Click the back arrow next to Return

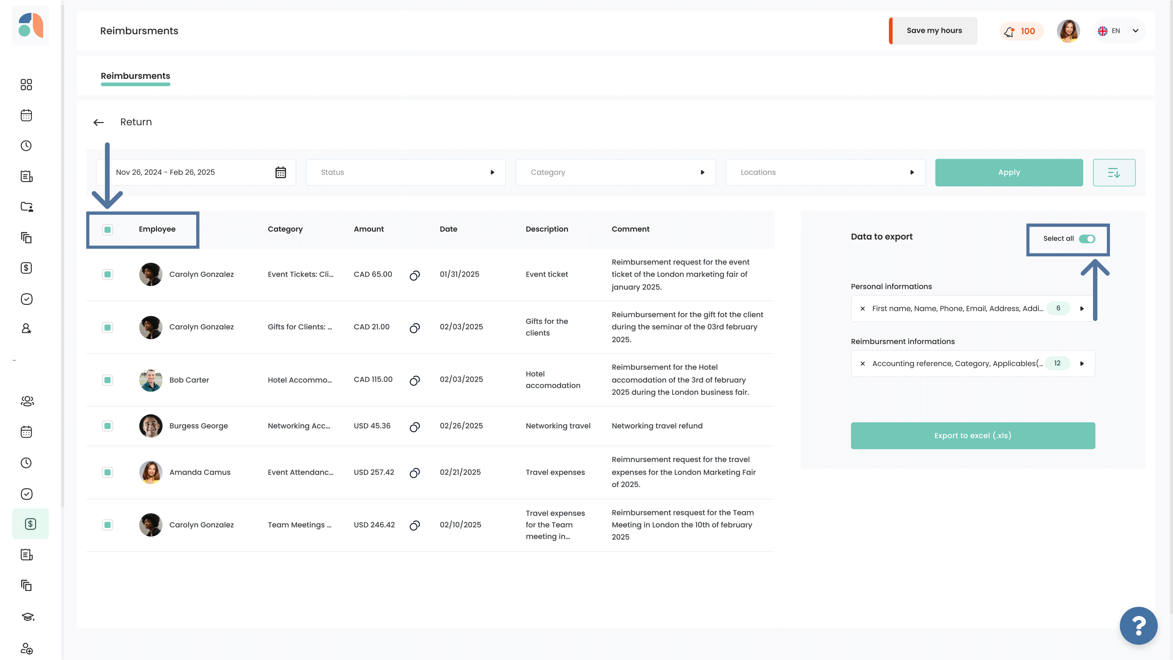(98, 122)
